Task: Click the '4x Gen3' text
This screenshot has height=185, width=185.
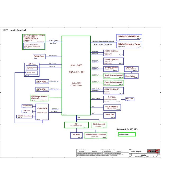Action: (x=53, y=43)
